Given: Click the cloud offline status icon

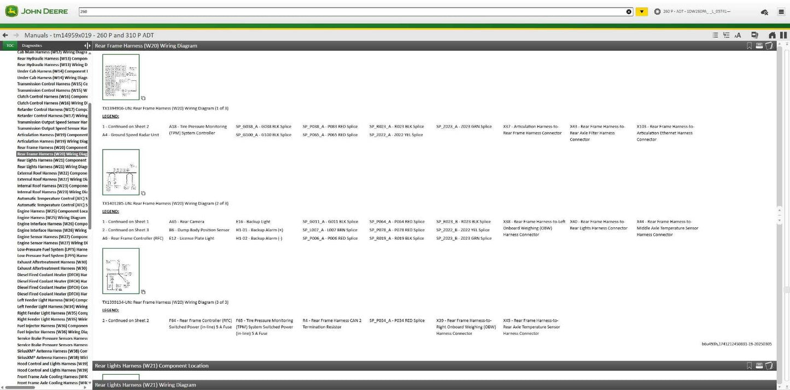Looking at the screenshot, I should tap(764, 11).
